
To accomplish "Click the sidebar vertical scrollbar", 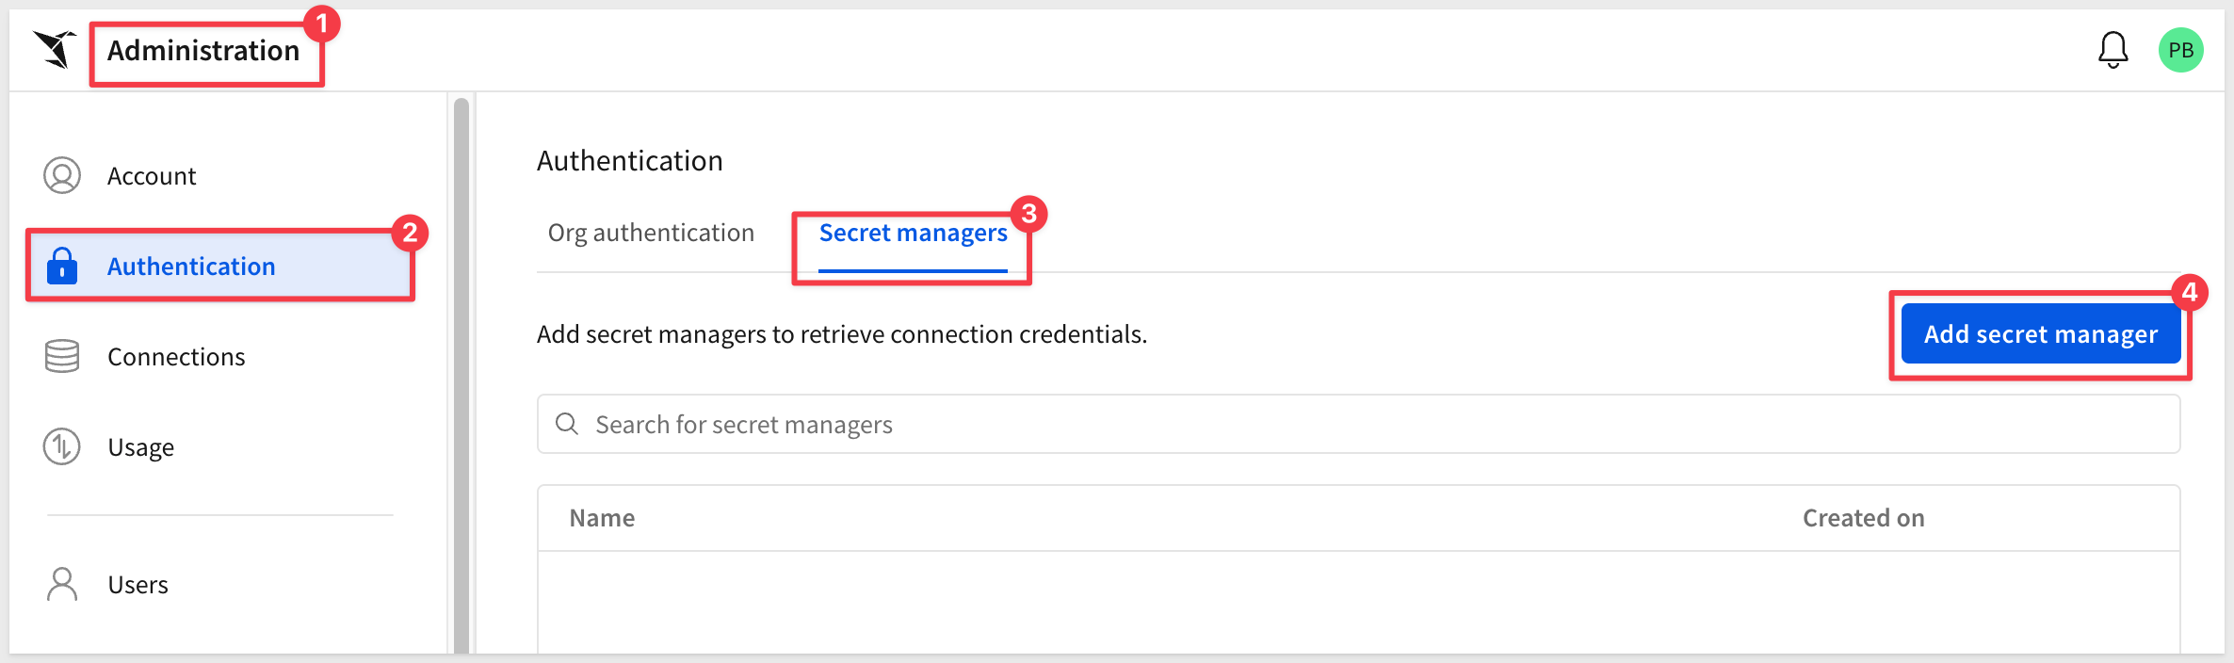I will (461, 377).
